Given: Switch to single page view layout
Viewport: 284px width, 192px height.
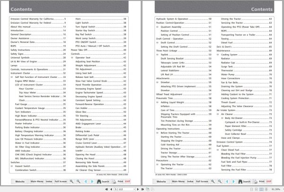Looking at the screenshot, I should pyautogui.click(x=252, y=189).
